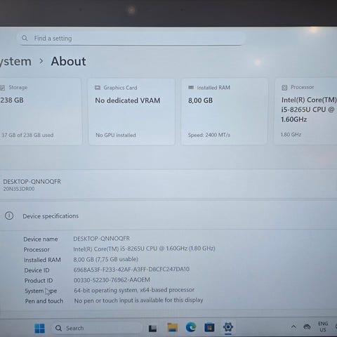Open Microsoft Store from taskbar
Screen dimensions: 337x337
(x=209, y=327)
